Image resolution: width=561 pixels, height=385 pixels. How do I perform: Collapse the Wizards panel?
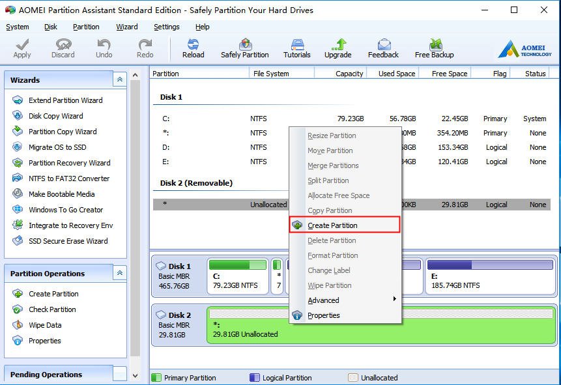[119, 79]
